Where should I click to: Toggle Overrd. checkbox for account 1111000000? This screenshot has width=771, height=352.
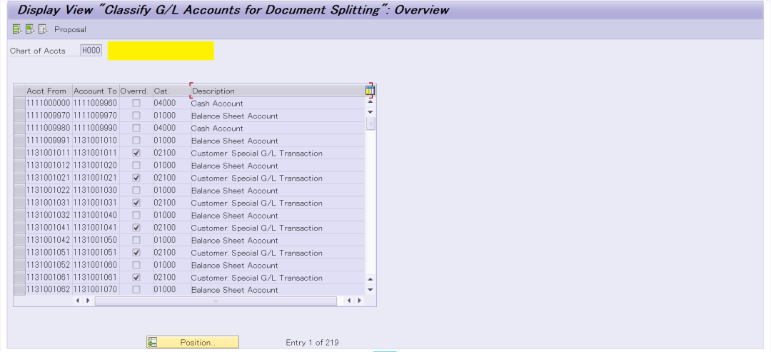point(136,104)
